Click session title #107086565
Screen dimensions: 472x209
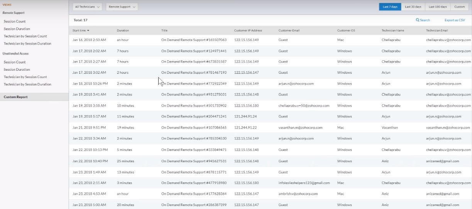pyautogui.click(x=194, y=127)
